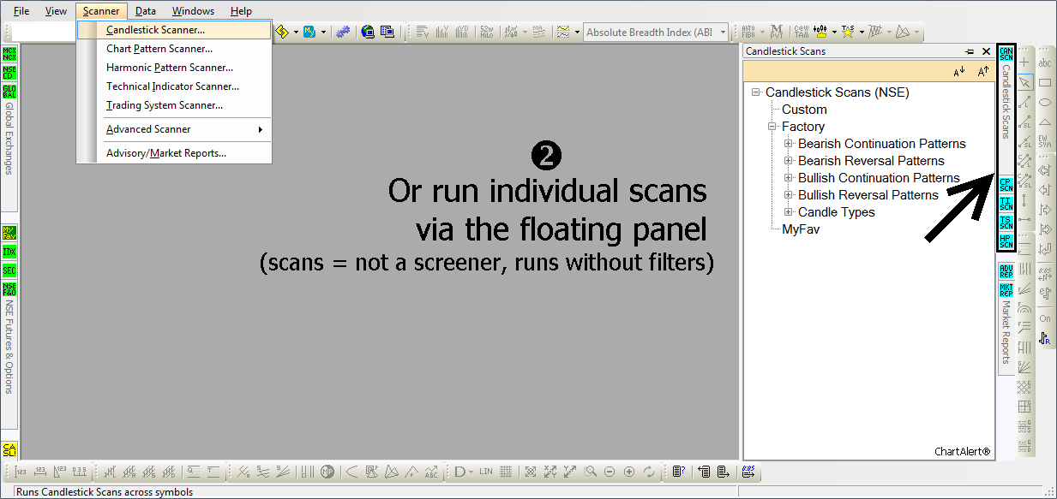Toggle the On button in right toolbar
The height and width of the screenshot is (499, 1057).
(1045, 318)
